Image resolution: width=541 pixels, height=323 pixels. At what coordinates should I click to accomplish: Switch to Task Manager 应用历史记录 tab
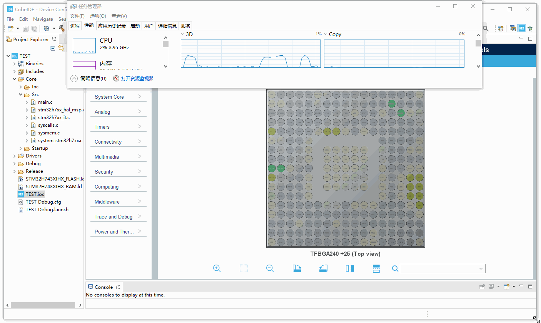click(x=112, y=26)
